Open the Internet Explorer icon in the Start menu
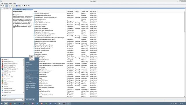Viewport: 186px width, 105px height. [x=3, y=88]
